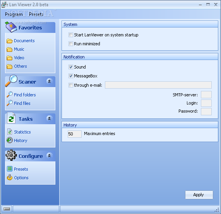Screen dimensions: 221x214
Task: Open the Others favorites link
Action: point(21,66)
